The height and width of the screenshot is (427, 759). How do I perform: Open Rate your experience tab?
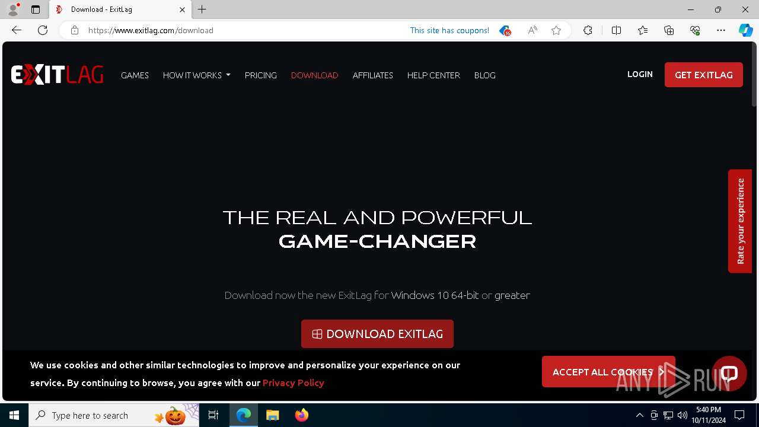tap(740, 221)
